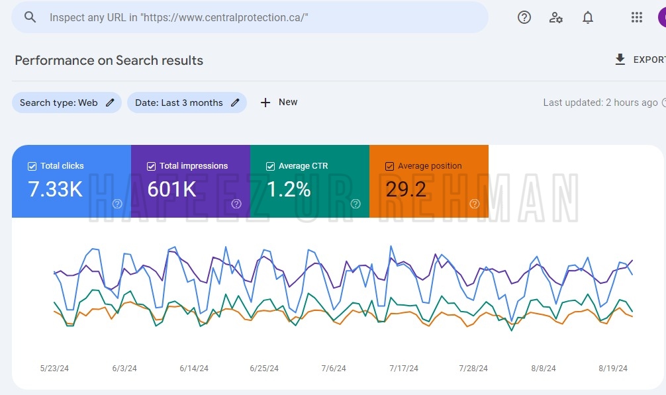Screen dimensions: 666x395
Task: Click the 6/3/24 date label
Action: 124,369
